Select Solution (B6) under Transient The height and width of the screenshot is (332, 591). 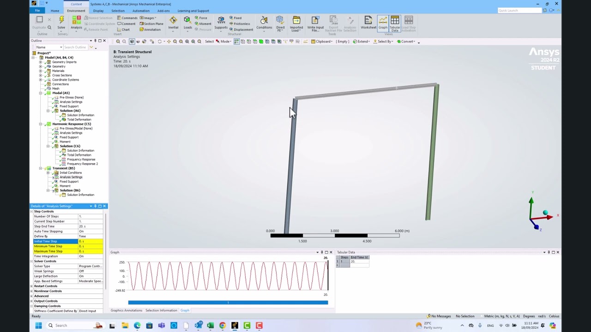point(70,190)
